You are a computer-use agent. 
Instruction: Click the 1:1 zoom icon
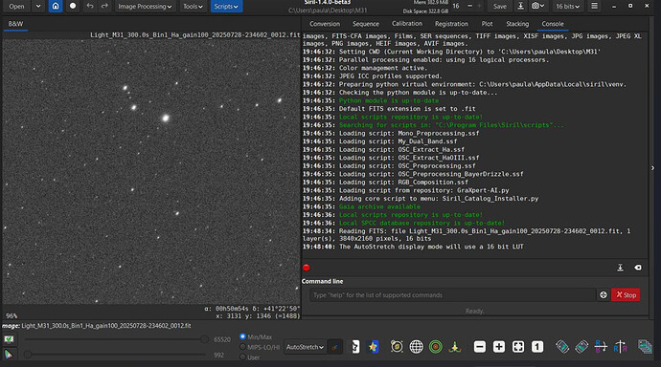[537, 347]
